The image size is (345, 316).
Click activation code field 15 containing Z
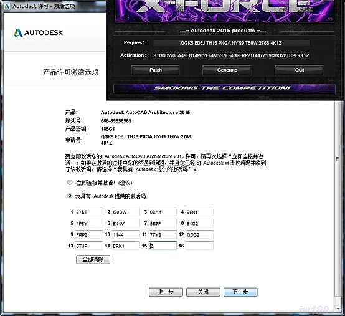163,246
